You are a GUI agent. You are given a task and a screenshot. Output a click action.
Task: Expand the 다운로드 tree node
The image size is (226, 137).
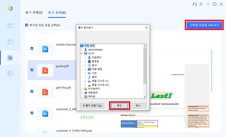85,57
